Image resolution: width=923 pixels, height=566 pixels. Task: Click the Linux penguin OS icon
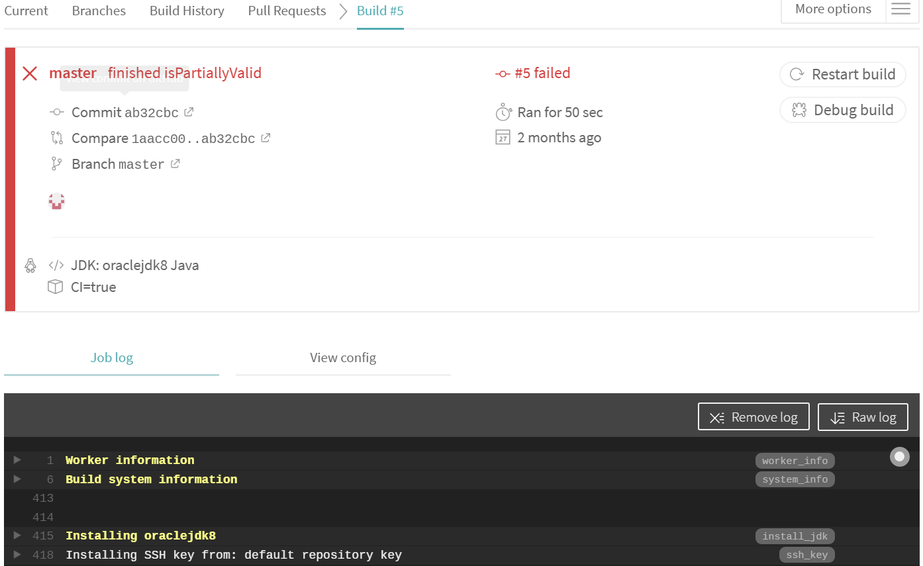point(30,265)
